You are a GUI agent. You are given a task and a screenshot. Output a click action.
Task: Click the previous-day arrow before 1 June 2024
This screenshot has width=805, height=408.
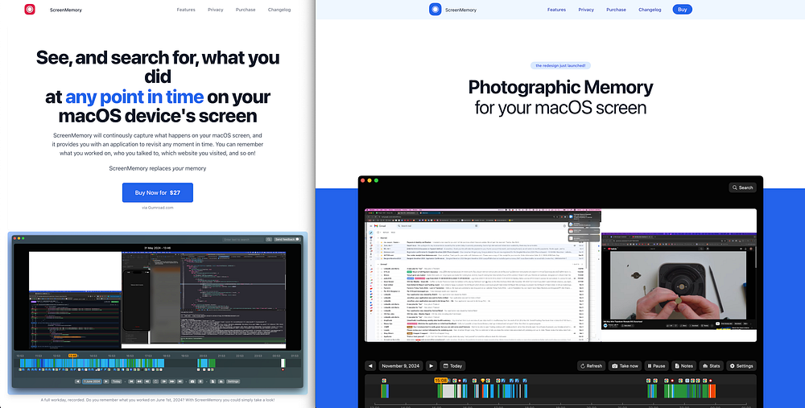click(77, 381)
